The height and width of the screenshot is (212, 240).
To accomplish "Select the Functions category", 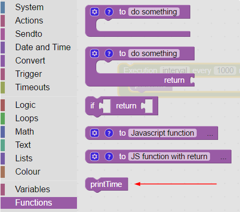I will (x=39, y=203).
